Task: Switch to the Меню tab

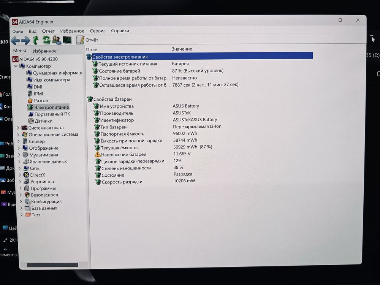Action: [20, 51]
